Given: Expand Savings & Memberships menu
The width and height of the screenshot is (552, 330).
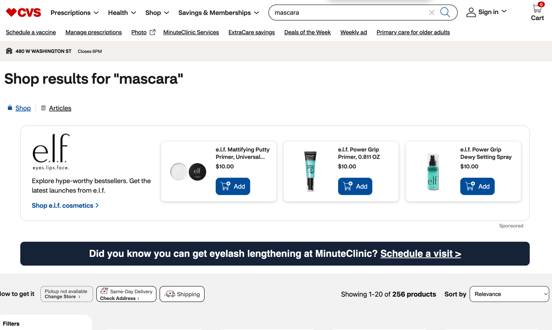Looking at the screenshot, I should pyautogui.click(x=219, y=13).
